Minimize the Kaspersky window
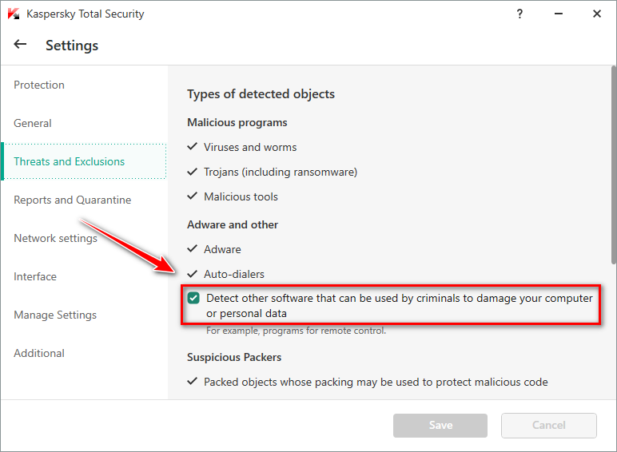Viewport: 617px width, 452px height. point(559,14)
